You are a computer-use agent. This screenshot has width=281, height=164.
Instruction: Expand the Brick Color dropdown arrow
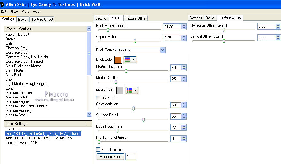click(133, 60)
